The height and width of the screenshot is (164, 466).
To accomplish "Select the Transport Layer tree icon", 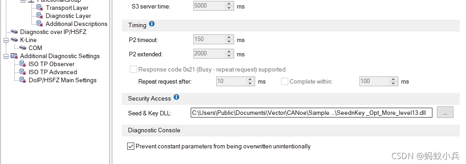I will click(40, 8).
